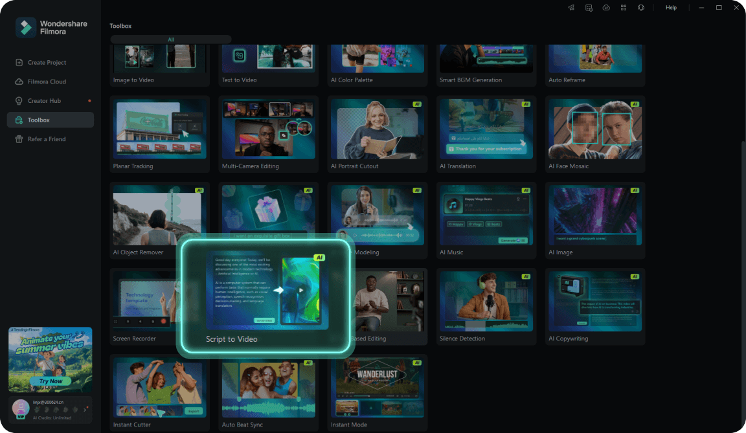Open the card whose label ends in Based Editing
Viewport: 746px width, 433px height.
coord(390,307)
